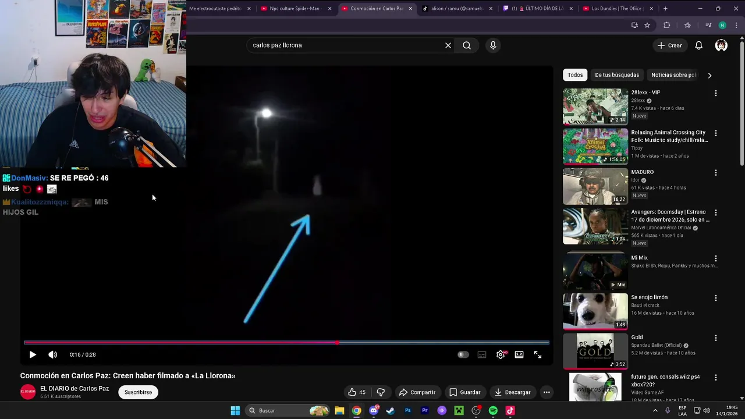This screenshot has width=745, height=419.
Task: Open the '28lexx - VIP' video thumbnail
Action: 595,106
